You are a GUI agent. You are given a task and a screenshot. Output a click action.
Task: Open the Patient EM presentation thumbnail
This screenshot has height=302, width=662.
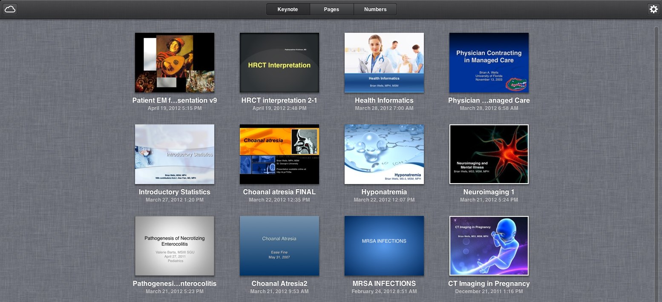pos(175,63)
